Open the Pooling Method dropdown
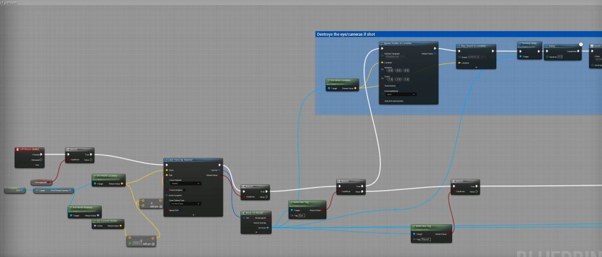 pyautogui.click(x=400, y=94)
